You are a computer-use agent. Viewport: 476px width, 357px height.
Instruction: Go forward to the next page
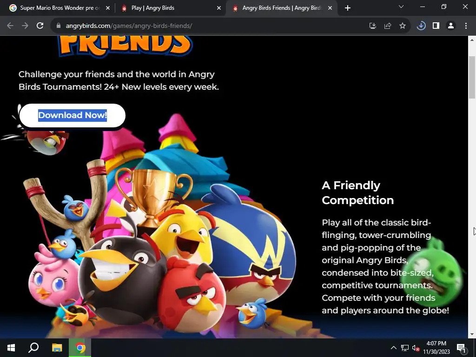(25, 26)
